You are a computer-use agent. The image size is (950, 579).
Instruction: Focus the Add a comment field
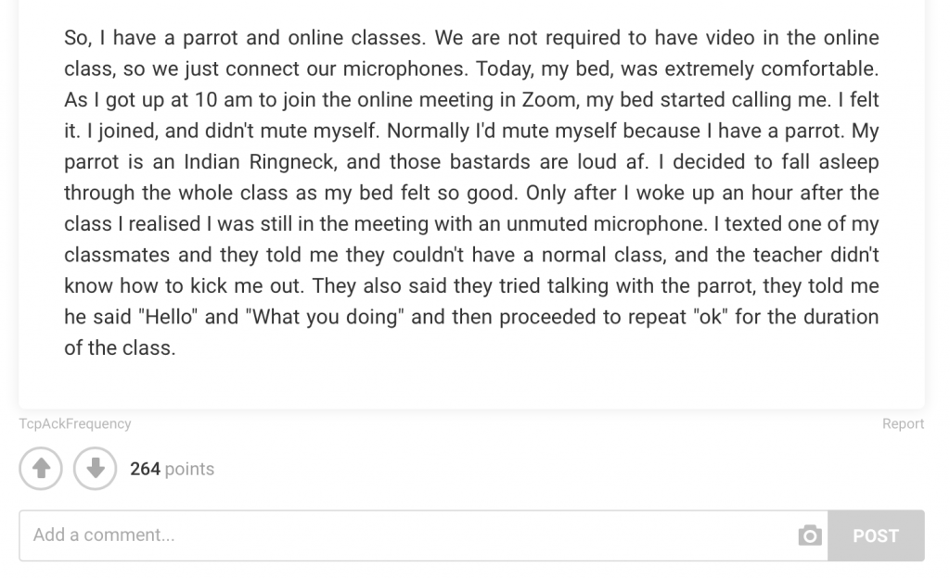coord(423,535)
